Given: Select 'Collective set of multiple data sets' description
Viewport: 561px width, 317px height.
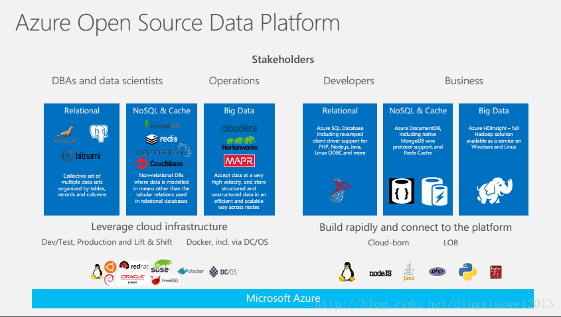Looking at the screenshot, I should pyautogui.click(x=82, y=185).
